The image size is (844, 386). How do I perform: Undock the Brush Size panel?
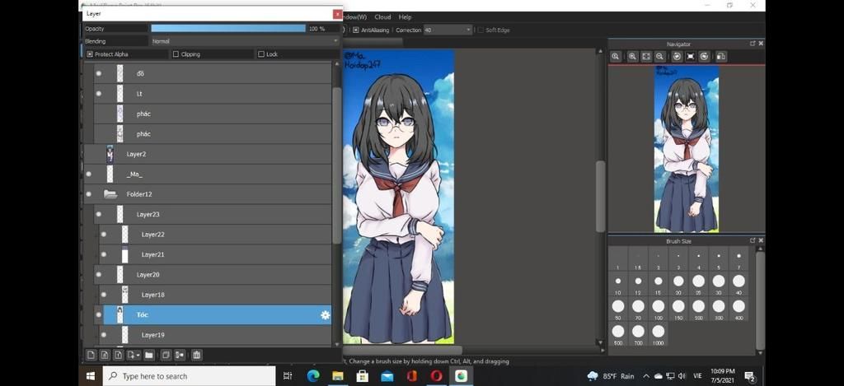[753, 241]
